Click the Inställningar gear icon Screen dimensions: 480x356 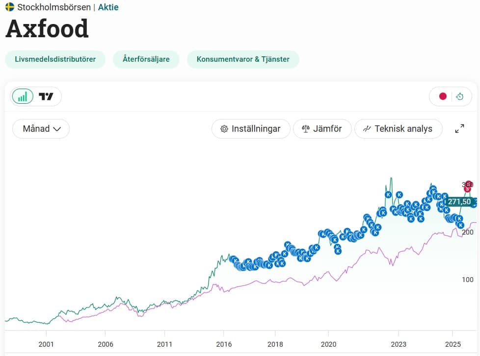pos(224,129)
